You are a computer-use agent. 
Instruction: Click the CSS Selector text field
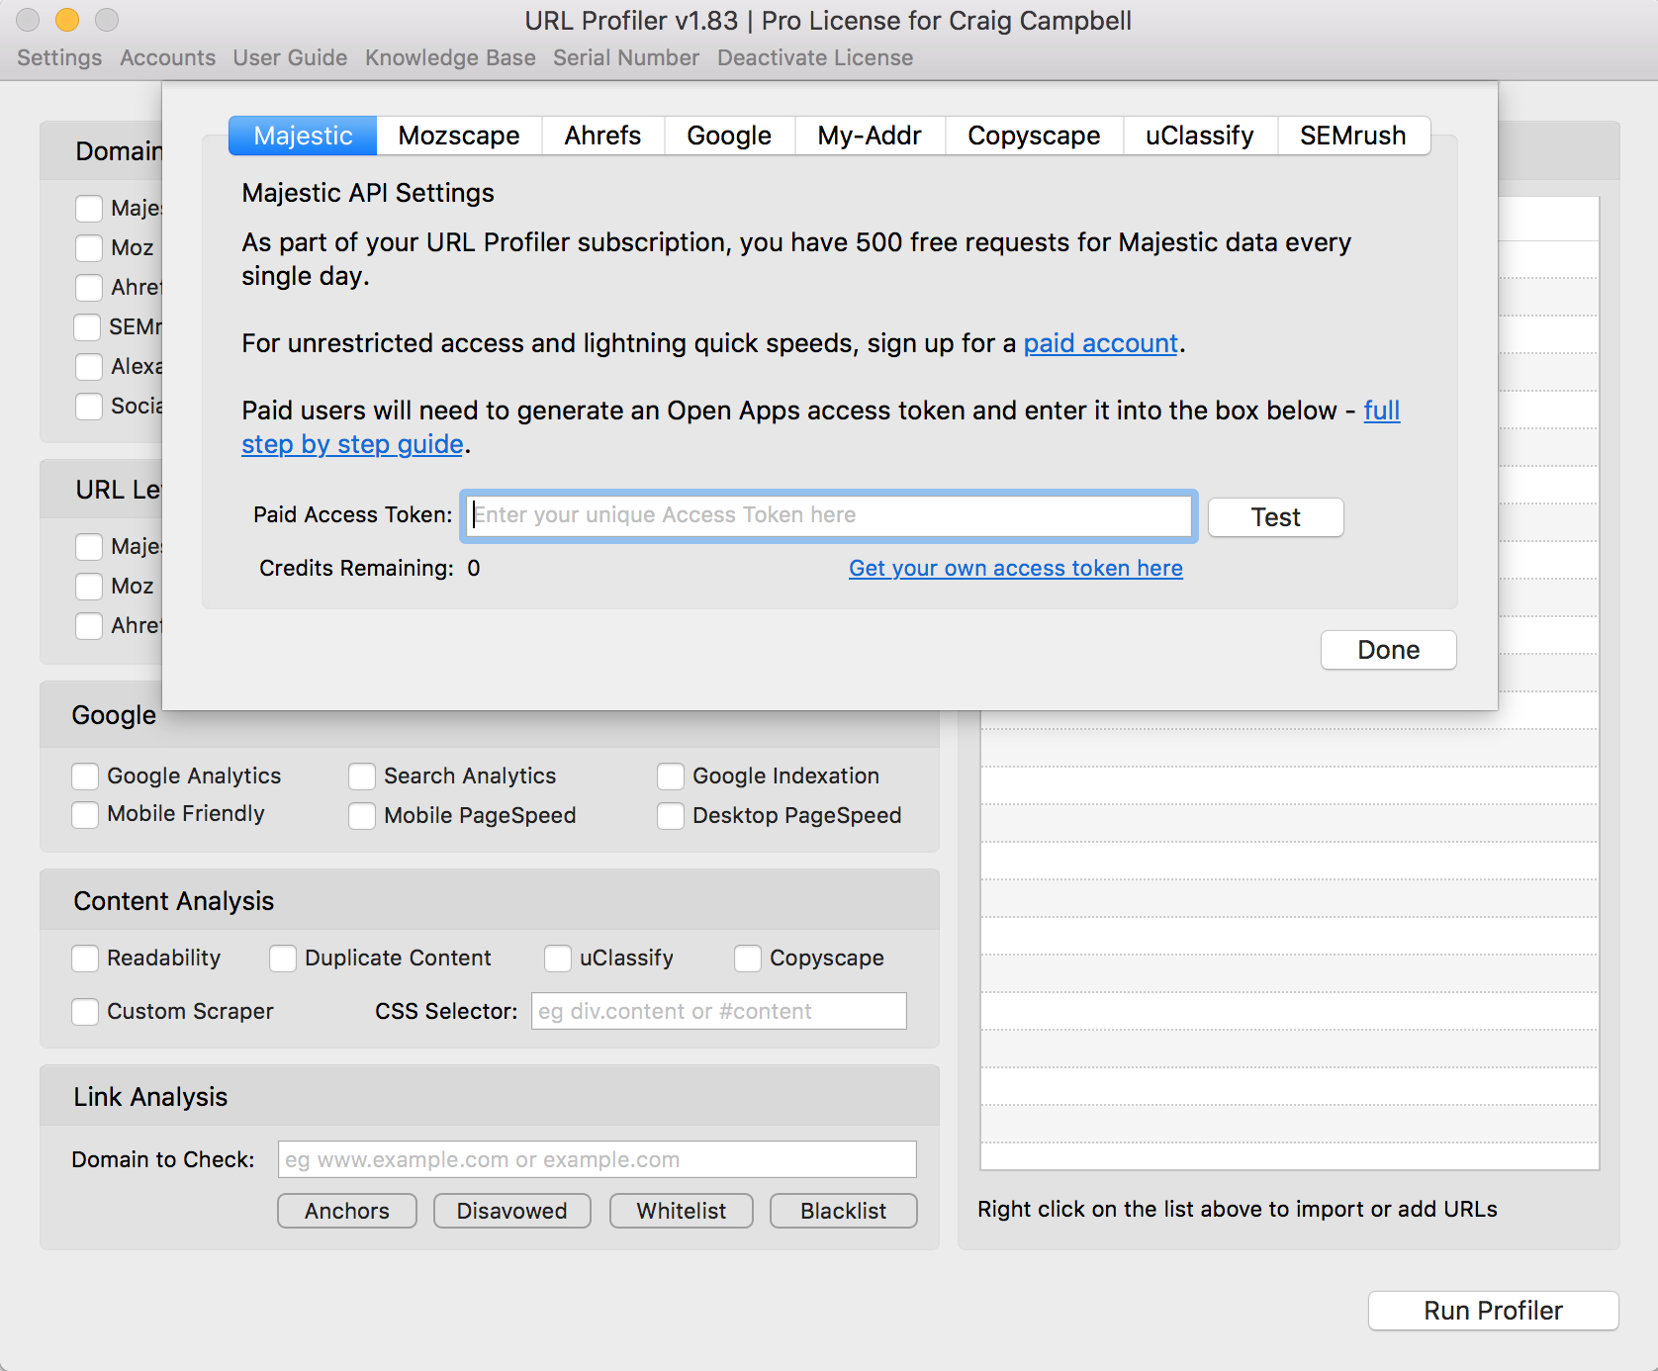718,1011
